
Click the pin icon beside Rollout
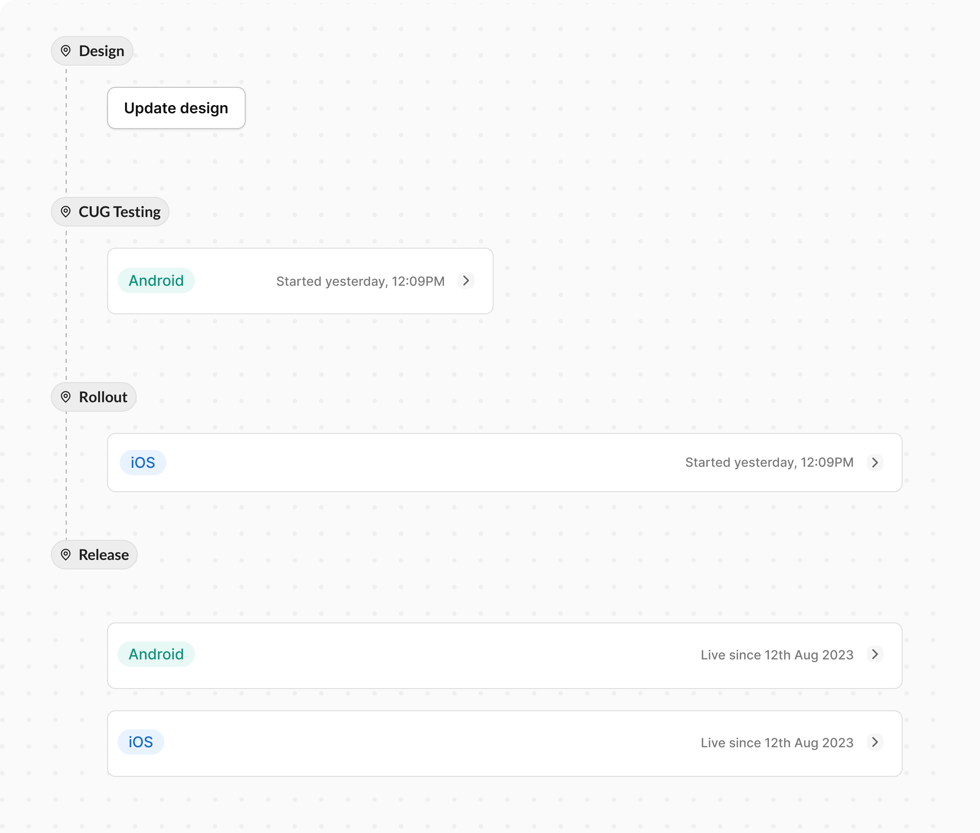(x=66, y=397)
